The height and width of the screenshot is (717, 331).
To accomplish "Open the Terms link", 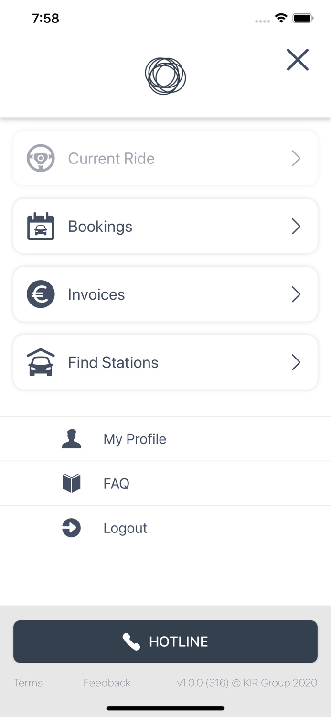I will pyautogui.click(x=28, y=683).
